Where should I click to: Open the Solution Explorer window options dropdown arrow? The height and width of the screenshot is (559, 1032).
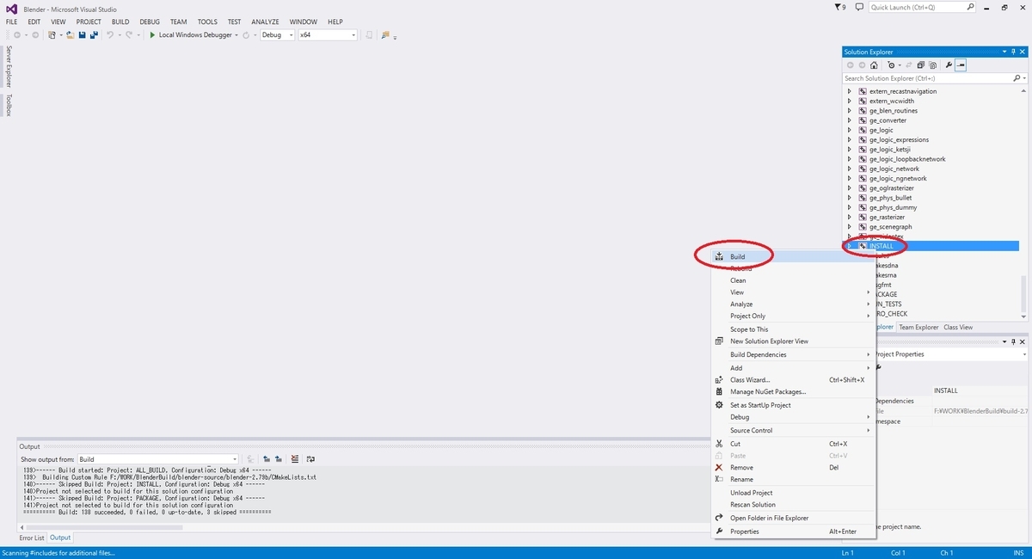point(1004,52)
